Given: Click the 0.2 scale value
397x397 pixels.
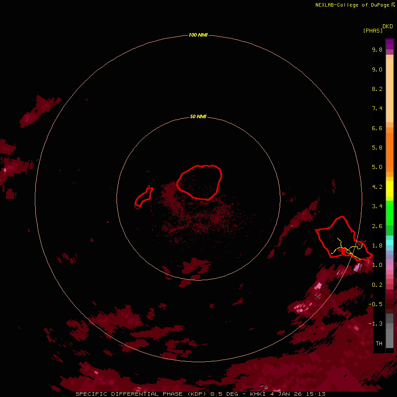Looking at the screenshot, I should [x=377, y=285].
